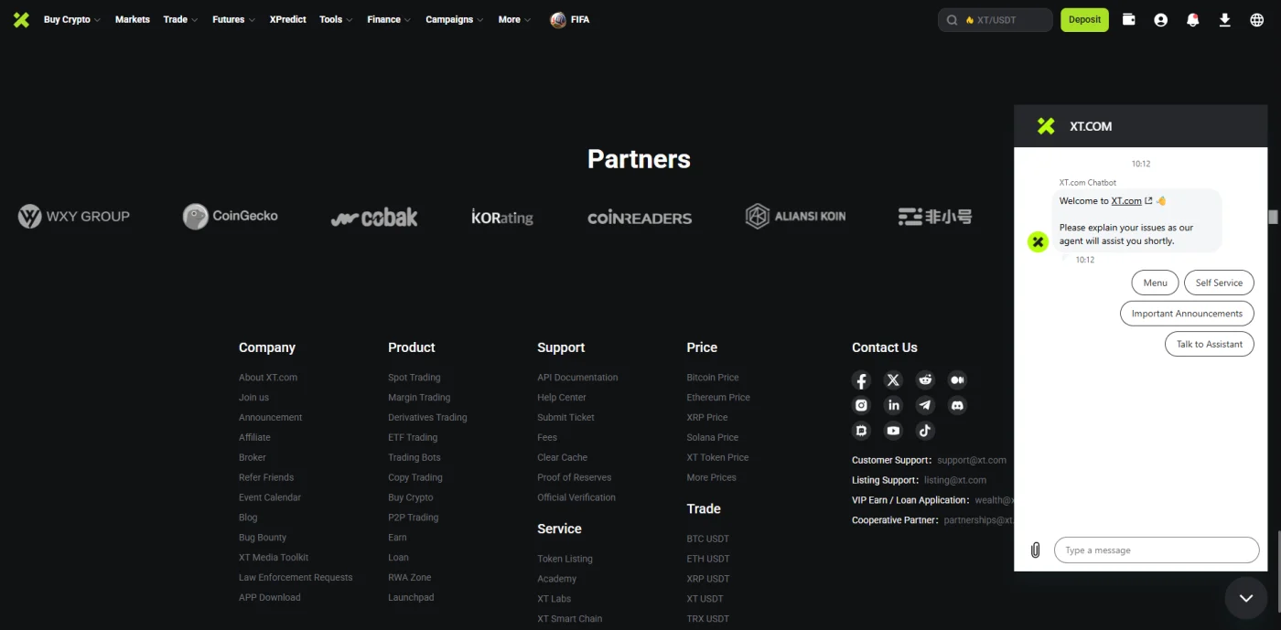
Task: Expand the Tools dropdown menu
Action: (x=336, y=19)
